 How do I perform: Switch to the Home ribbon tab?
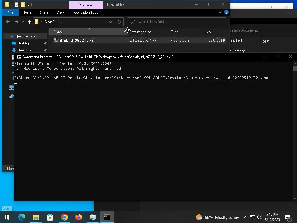pos(27,12)
